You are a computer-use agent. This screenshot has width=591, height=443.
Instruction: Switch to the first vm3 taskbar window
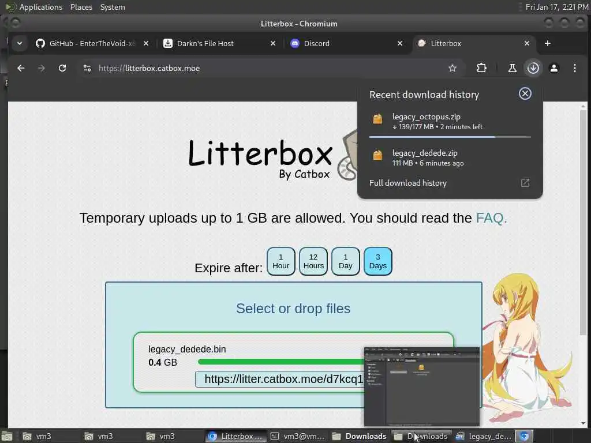(42, 436)
